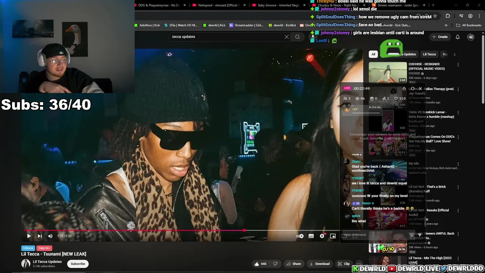Open Lil Tecca - Mix The High title
This screenshot has width=485, height=273.
tap(431, 260)
